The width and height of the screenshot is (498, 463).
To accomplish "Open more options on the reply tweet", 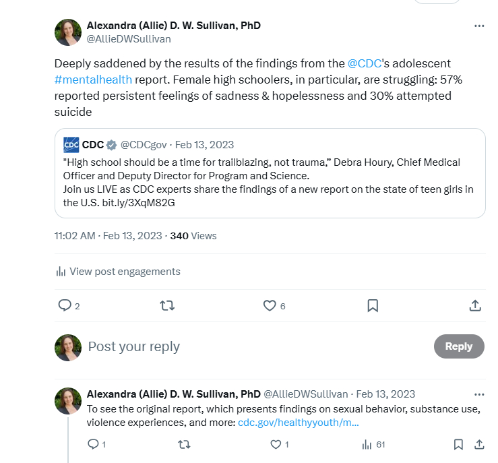I will pyautogui.click(x=479, y=394).
